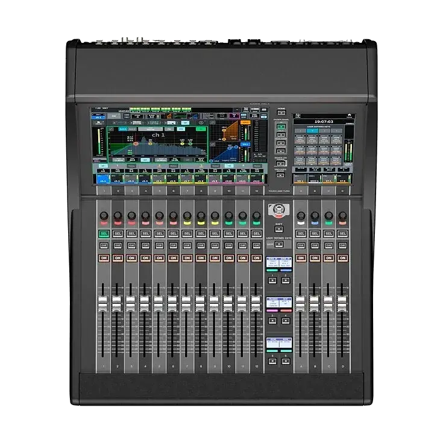Viewport: 443px width, 443px height.
Task: Select strip A with its SEL key
Action: click(x=301, y=234)
